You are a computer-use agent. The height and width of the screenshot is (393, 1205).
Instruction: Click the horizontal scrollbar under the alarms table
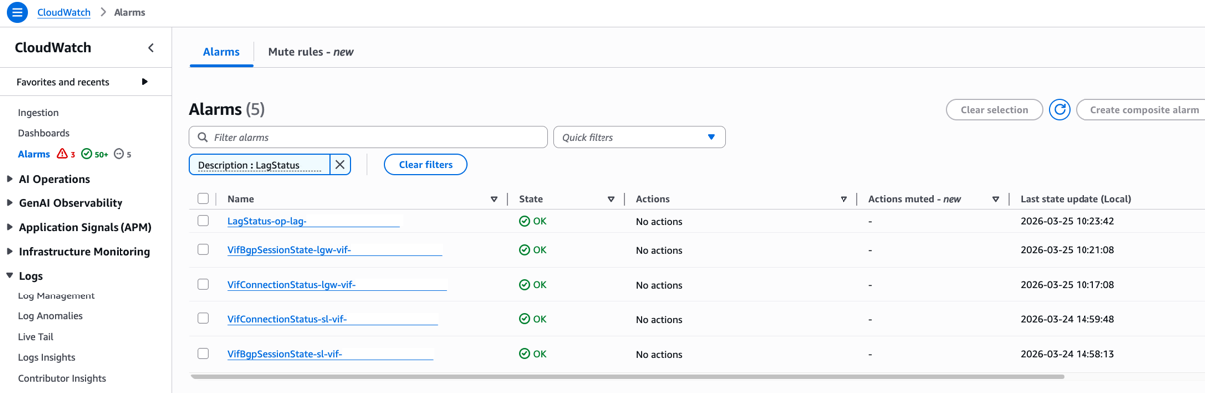[627, 377]
